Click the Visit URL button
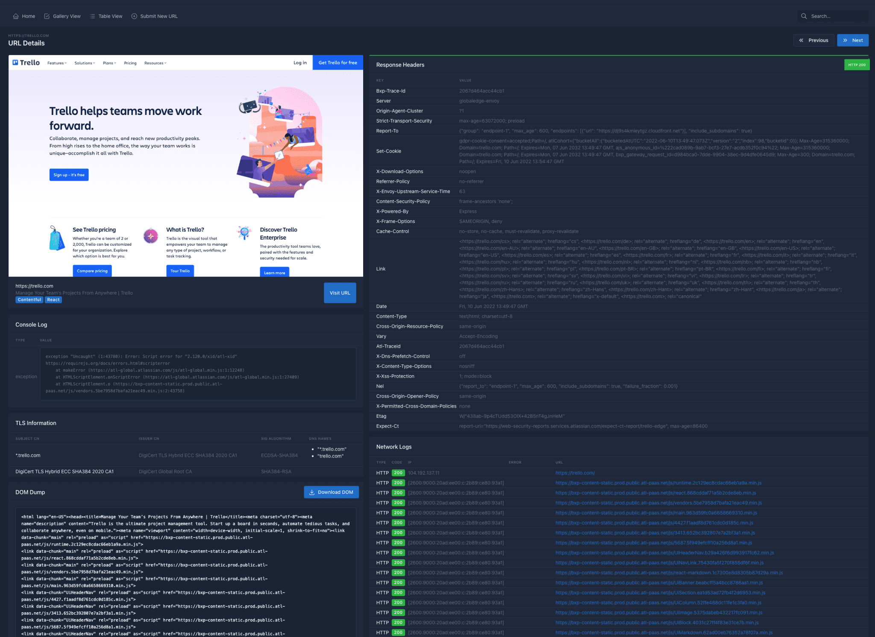The image size is (875, 637). click(340, 293)
